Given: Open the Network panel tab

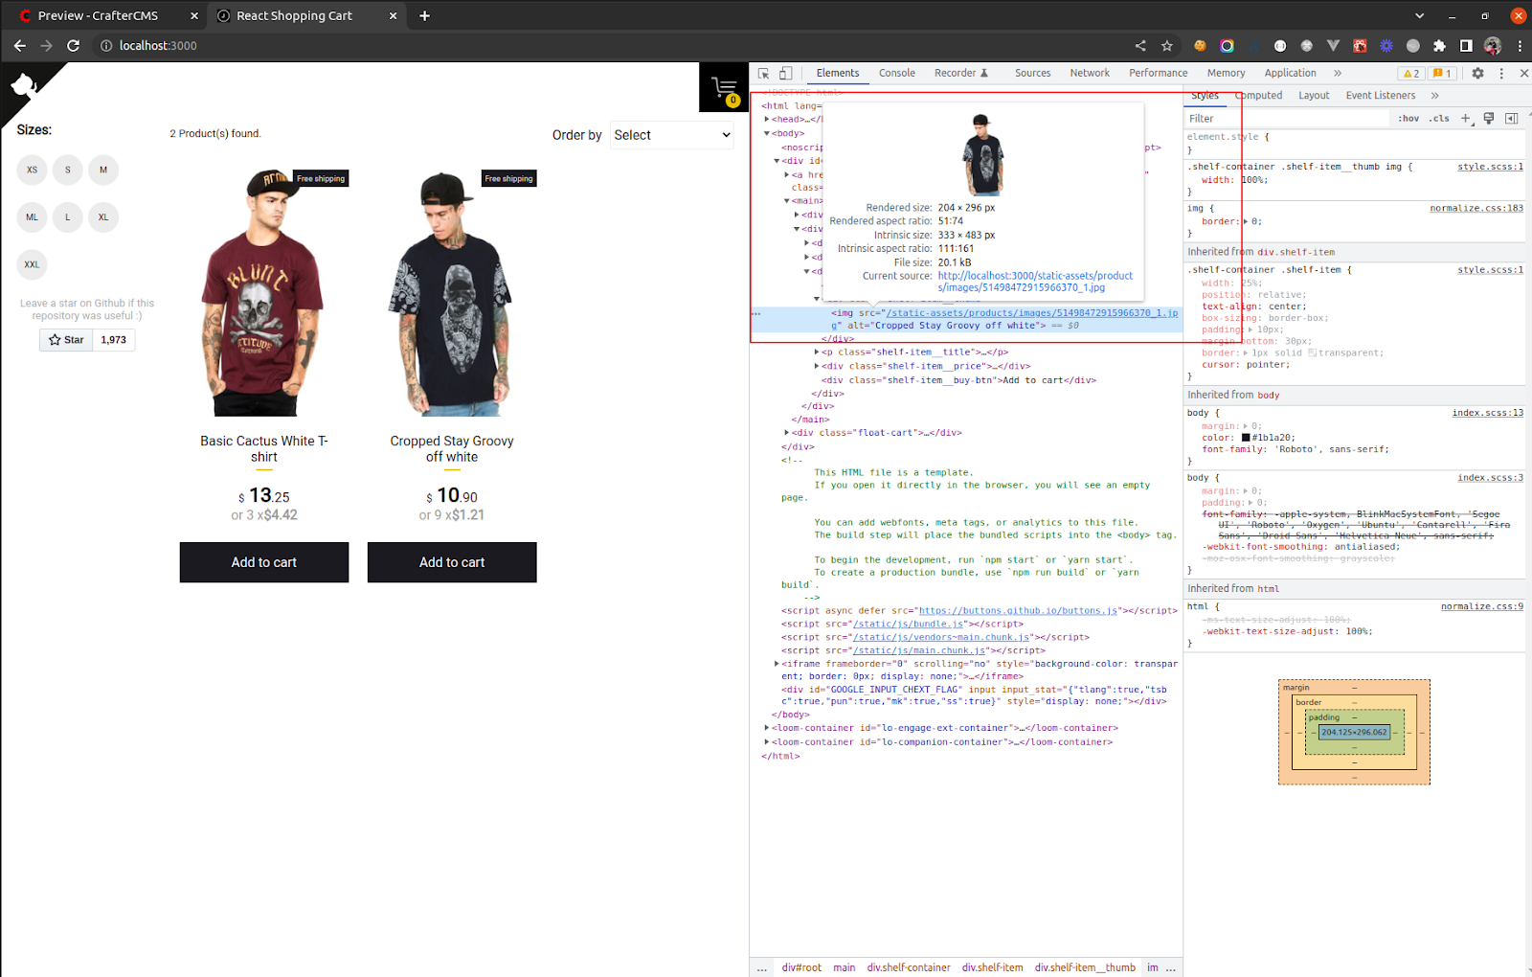Looking at the screenshot, I should (1089, 74).
